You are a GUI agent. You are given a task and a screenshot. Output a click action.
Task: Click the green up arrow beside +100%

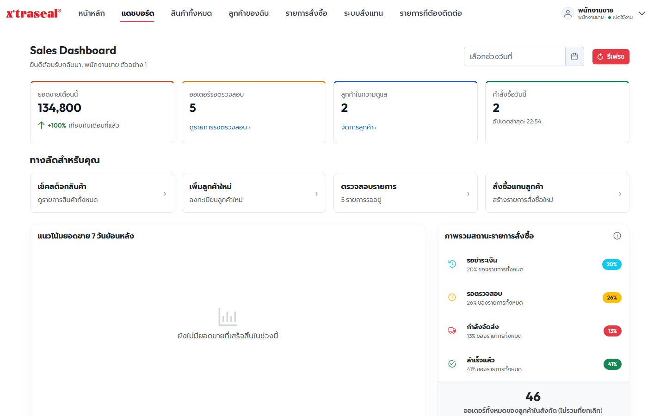point(41,125)
